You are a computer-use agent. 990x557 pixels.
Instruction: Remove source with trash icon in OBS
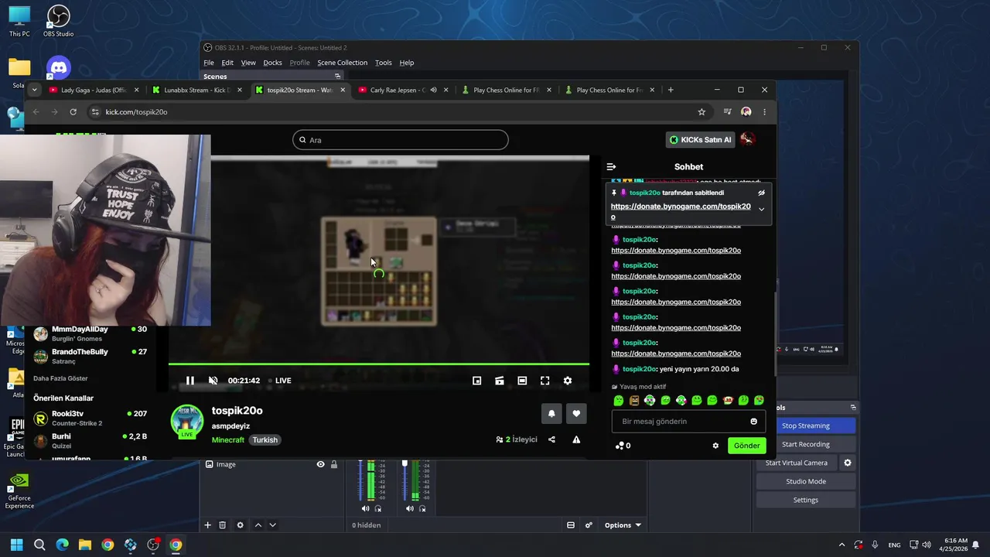pyautogui.click(x=222, y=525)
